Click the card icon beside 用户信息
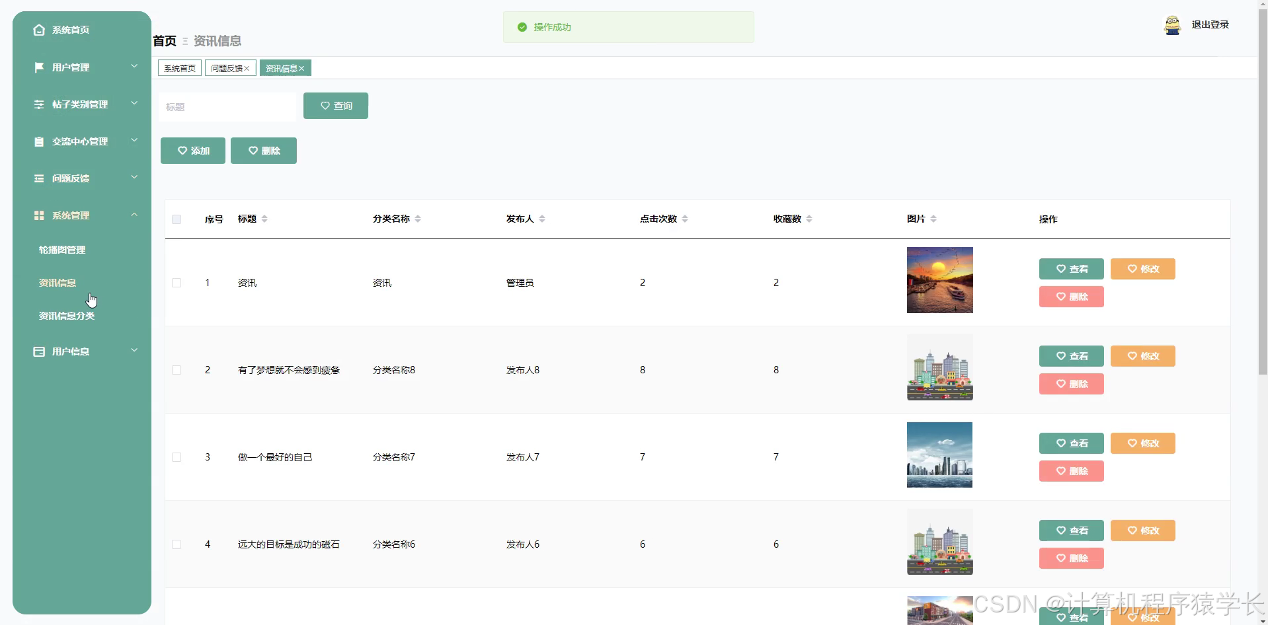This screenshot has width=1268, height=625. click(x=39, y=351)
